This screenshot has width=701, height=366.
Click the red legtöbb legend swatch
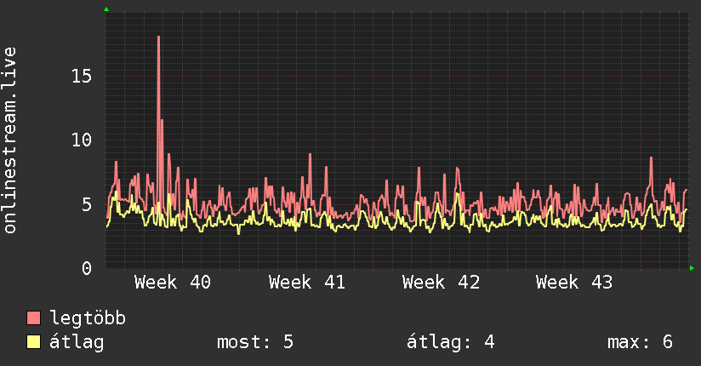pyautogui.click(x=33, y=317)
